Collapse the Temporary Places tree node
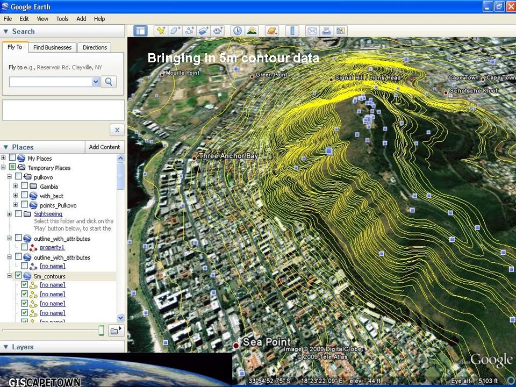Image resolution: width=516 pixels, height=387 pixels. click(3, 167)
